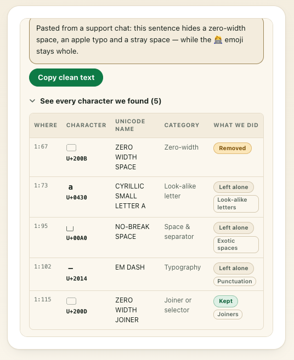Click the CYRILLIC SMALL LETTER A name

pyautogui.click(x=131, y=196)
